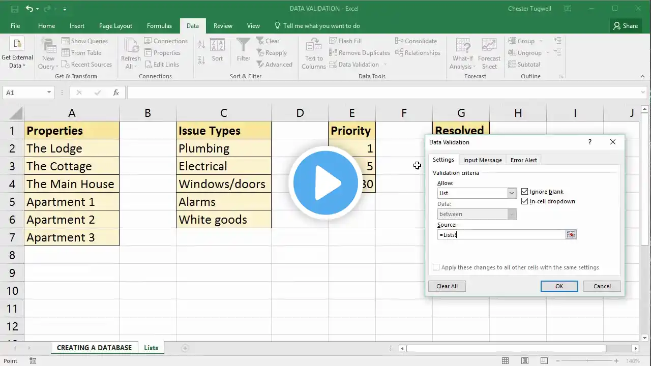Click the Filter funnel icon
The image size is (651, 366).
point(244,45)
